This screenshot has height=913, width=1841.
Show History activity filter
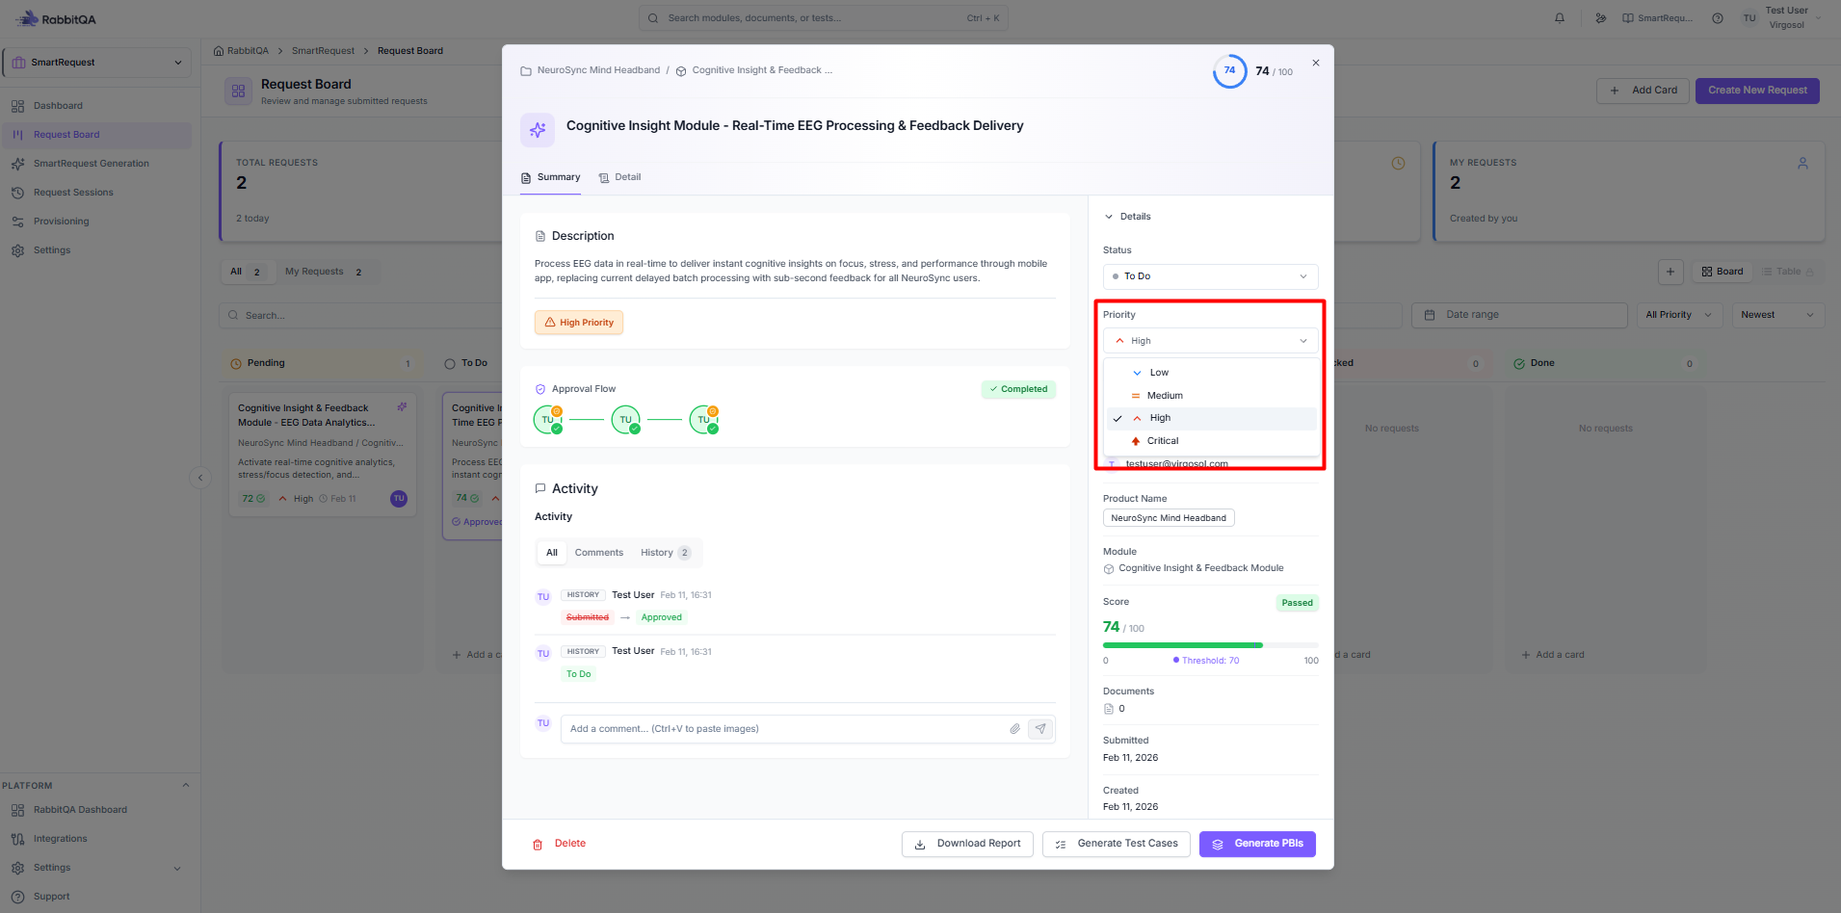coord(666,553)
